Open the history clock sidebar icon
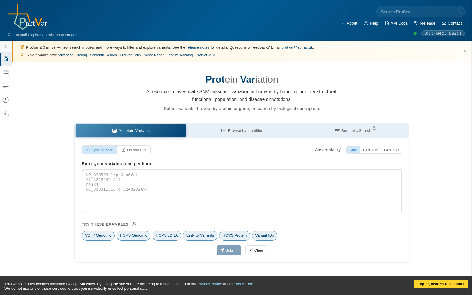472x295 pixels. pos(6,100)
